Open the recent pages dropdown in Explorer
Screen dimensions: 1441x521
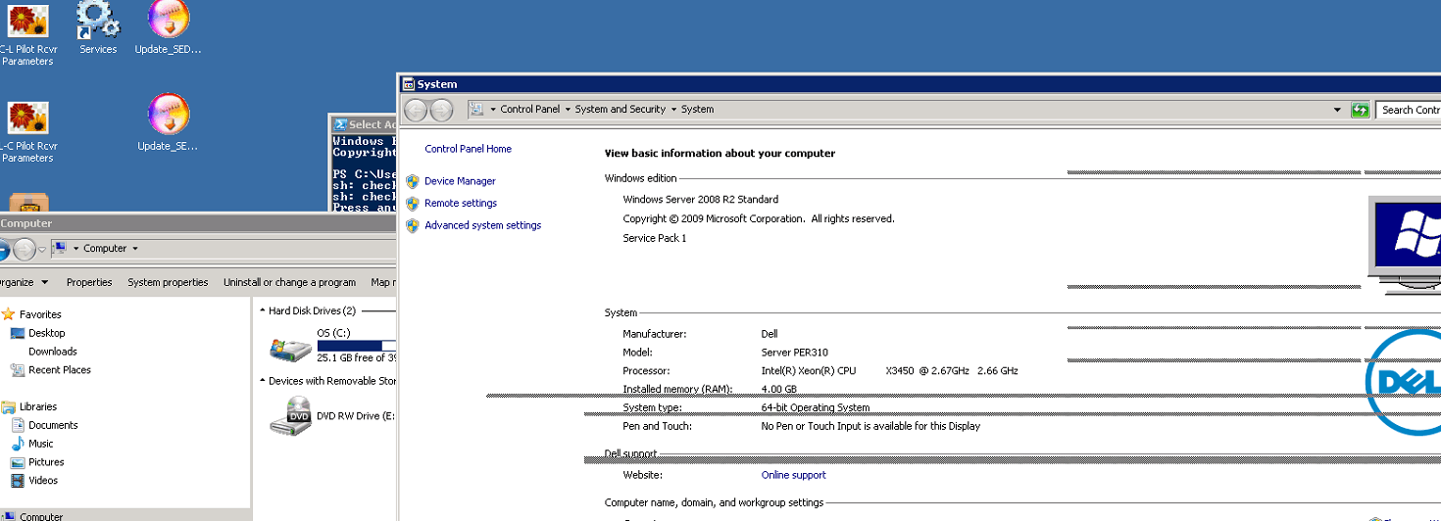41,250
